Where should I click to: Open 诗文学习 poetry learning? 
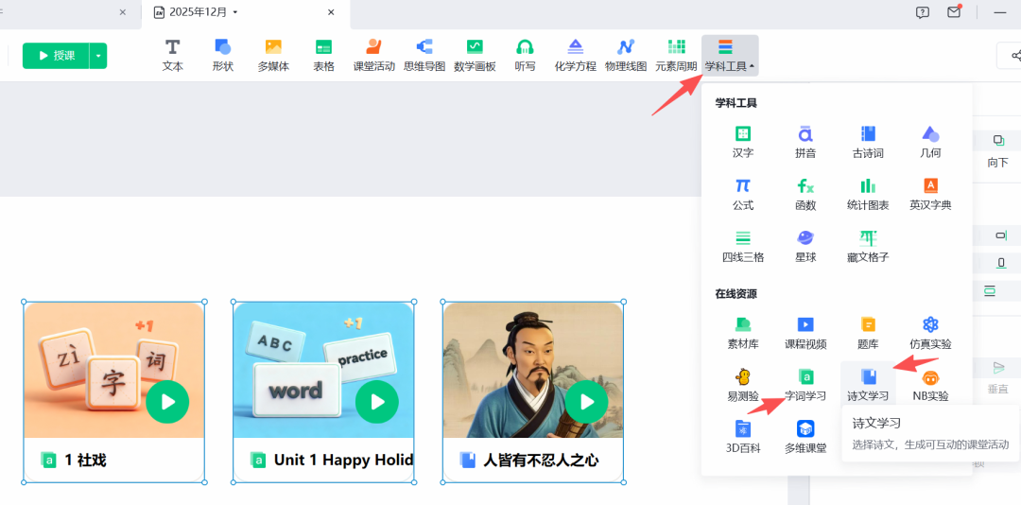point(868,385)
